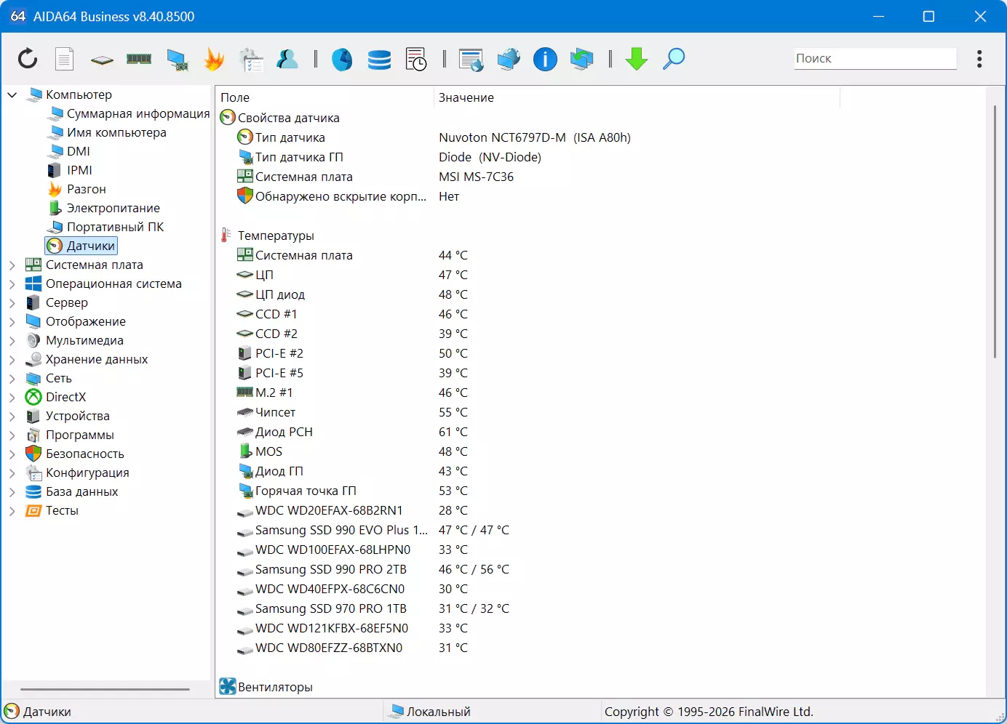Viewport: 1007px width, 724px height.
Task: Click the gear with checklist toolbar icon
Action: (x=251, y=60)
